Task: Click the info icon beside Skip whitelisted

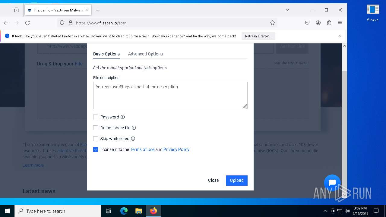Action: point(133,139)
